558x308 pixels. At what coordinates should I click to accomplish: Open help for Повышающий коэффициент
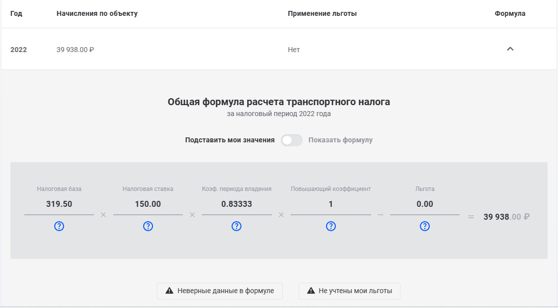click(x=331, y=226)
